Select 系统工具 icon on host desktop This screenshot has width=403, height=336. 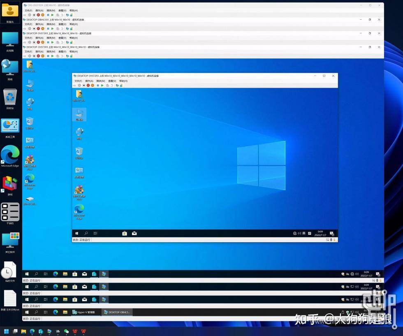tap(10, 128)
